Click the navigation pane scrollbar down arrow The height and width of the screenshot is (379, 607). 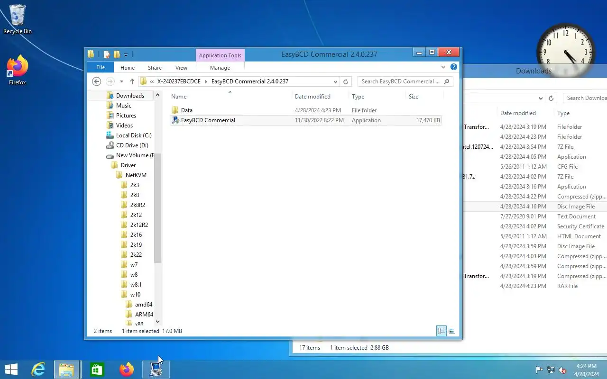tap(158, 322)
